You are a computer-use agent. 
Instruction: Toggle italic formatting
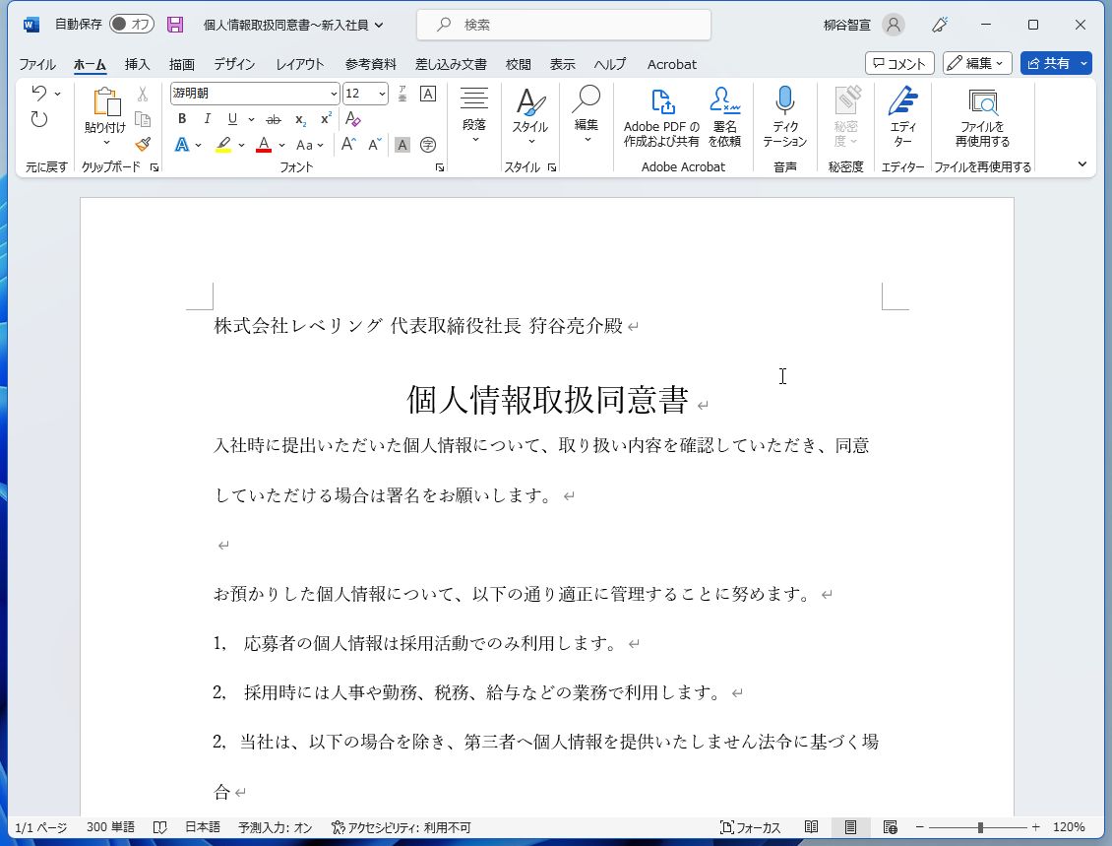pyautogui.click(x=206, y=118)
